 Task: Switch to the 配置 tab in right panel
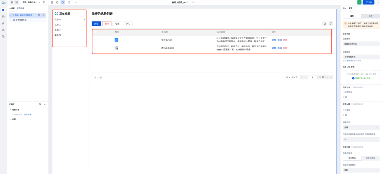point(351,8)
